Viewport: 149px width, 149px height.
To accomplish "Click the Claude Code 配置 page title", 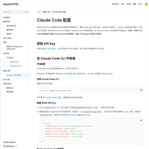I will tap(54, 20).
